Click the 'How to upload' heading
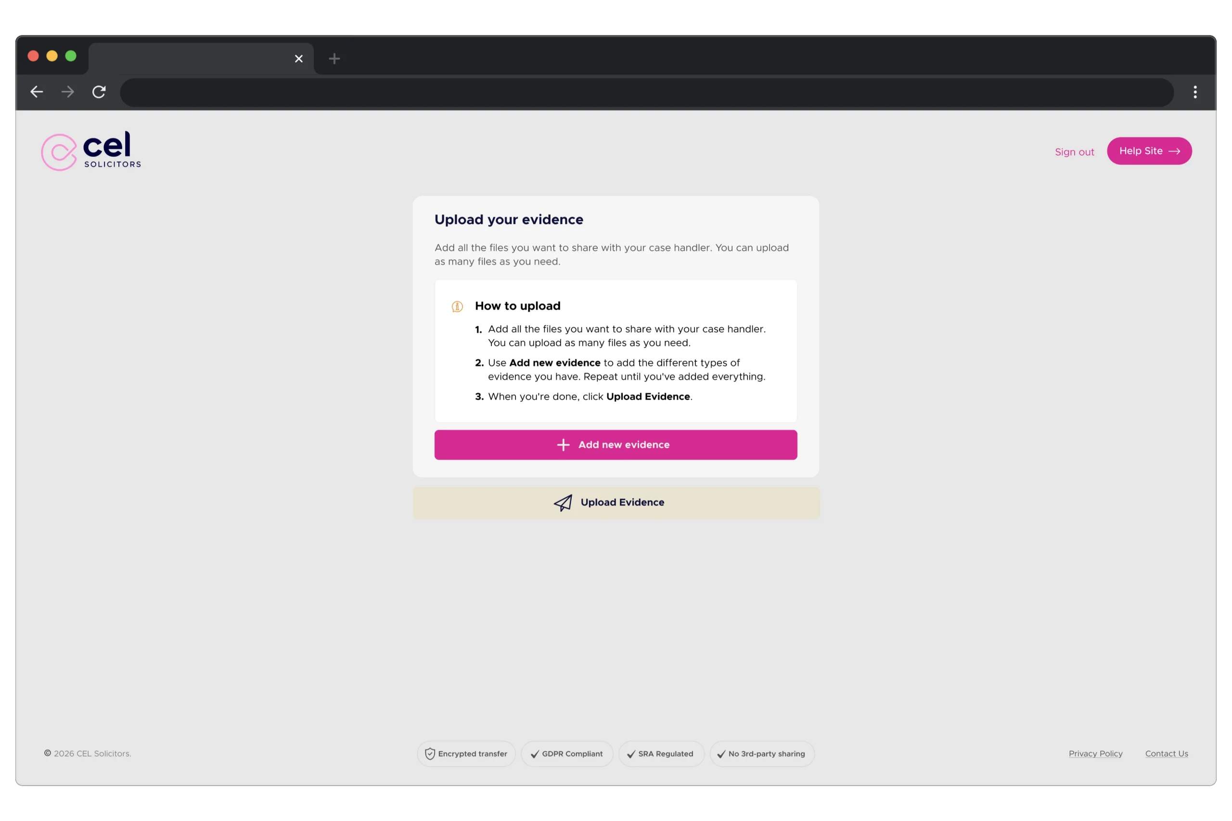 [x=517, y=306]
